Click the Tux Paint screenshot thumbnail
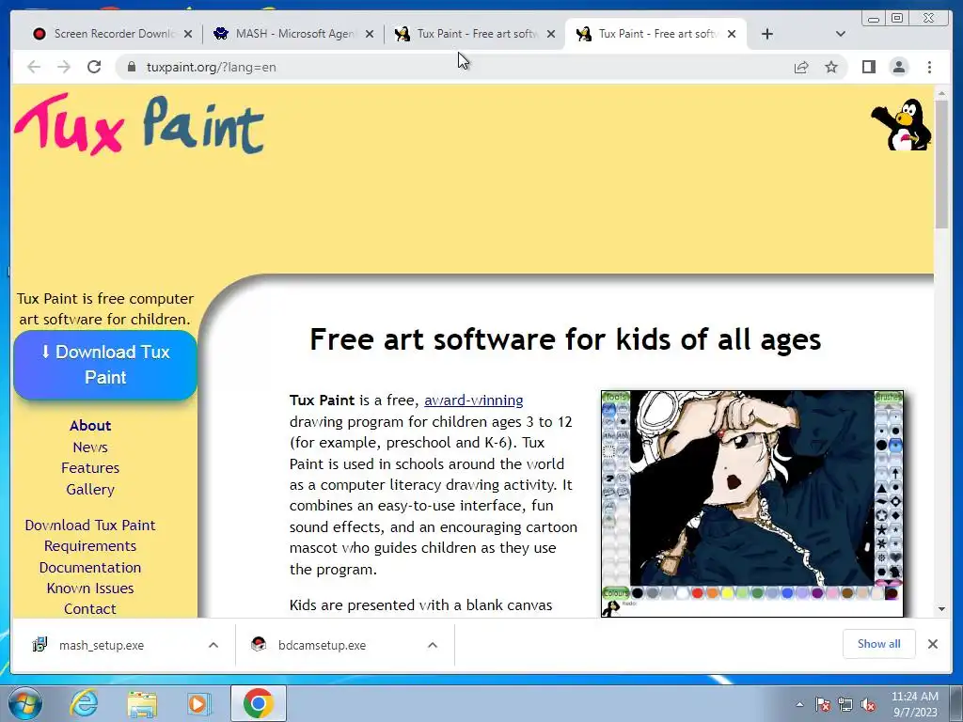 click(752, 504)
